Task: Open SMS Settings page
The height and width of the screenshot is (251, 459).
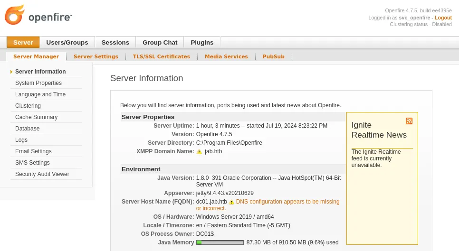Action: [x=32, y=163]
